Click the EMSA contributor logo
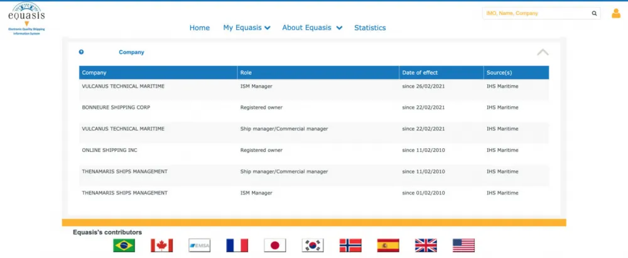 point(200,245)
